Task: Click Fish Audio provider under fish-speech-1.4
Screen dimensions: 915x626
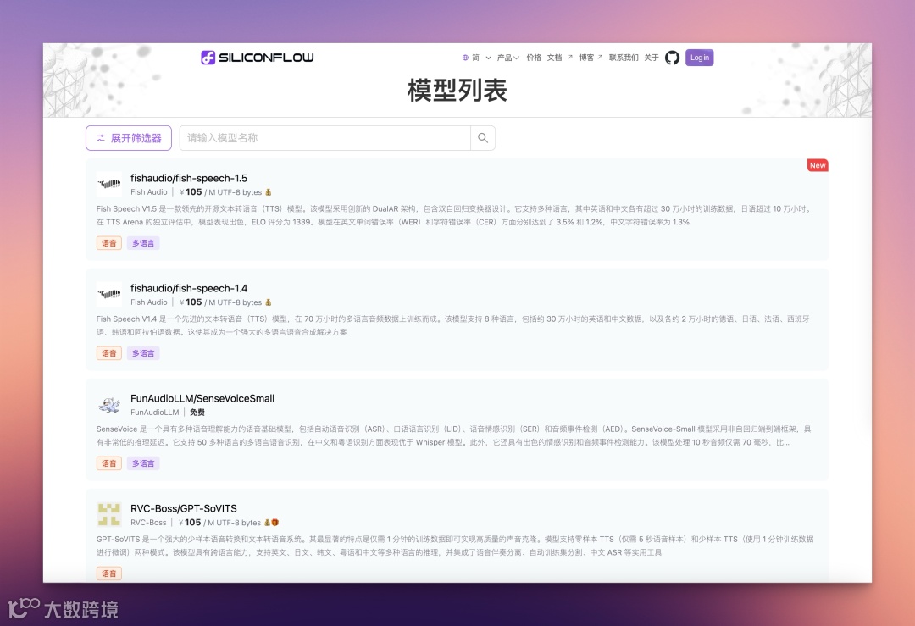Action: pos(149,302)
